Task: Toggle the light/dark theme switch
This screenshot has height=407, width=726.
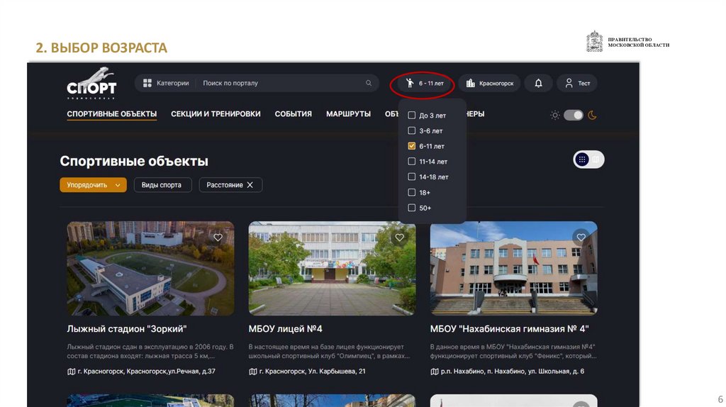Action: (x=573, y=115)
